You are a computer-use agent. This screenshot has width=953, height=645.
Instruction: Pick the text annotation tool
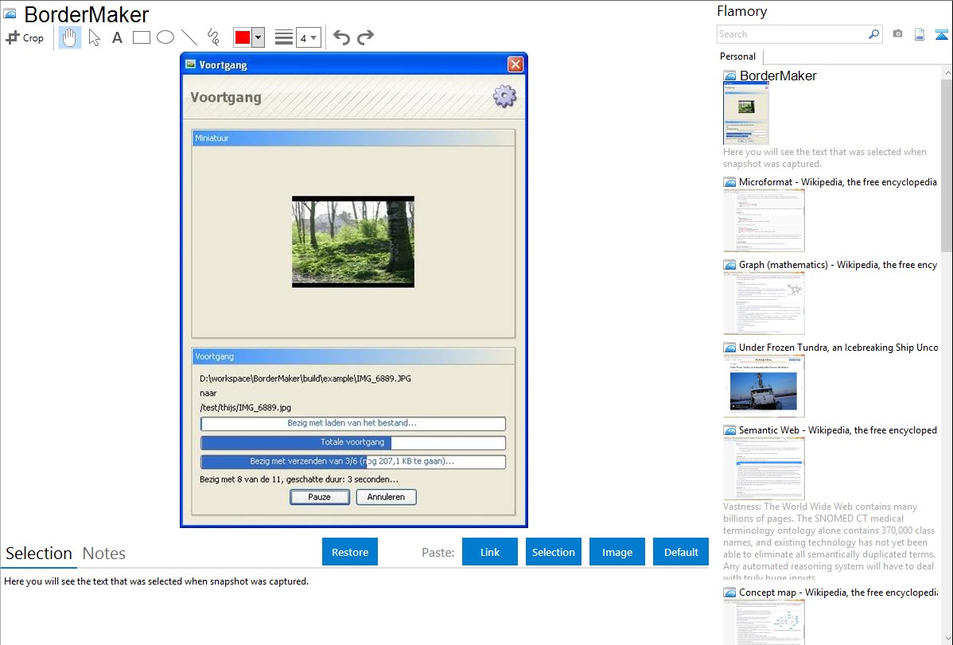[117, 37]
